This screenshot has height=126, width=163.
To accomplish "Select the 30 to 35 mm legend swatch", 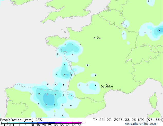I will point(58,123).
